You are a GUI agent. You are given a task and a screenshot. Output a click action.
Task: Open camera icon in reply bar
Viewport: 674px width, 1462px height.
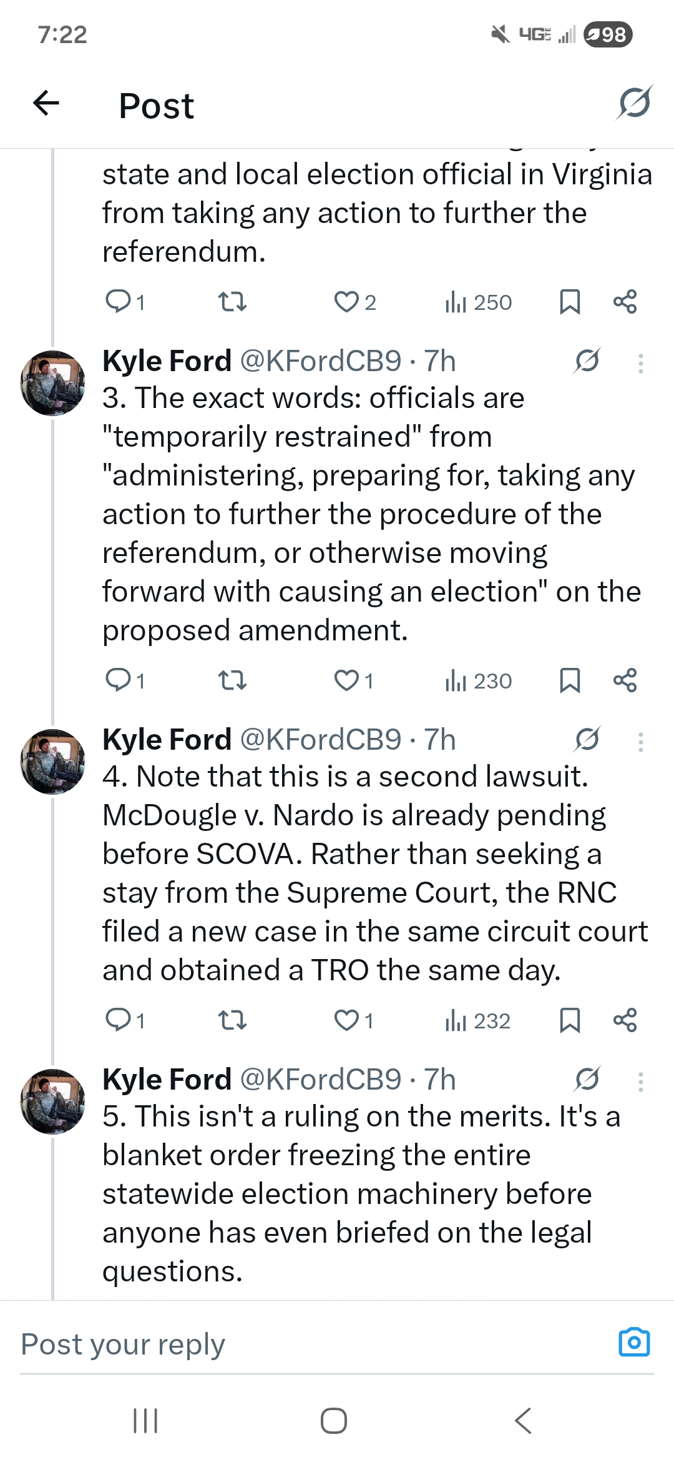pyautogui.click(x=634, y=1341)
